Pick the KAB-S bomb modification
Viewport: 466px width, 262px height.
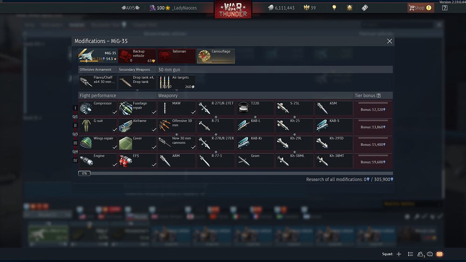334,125
